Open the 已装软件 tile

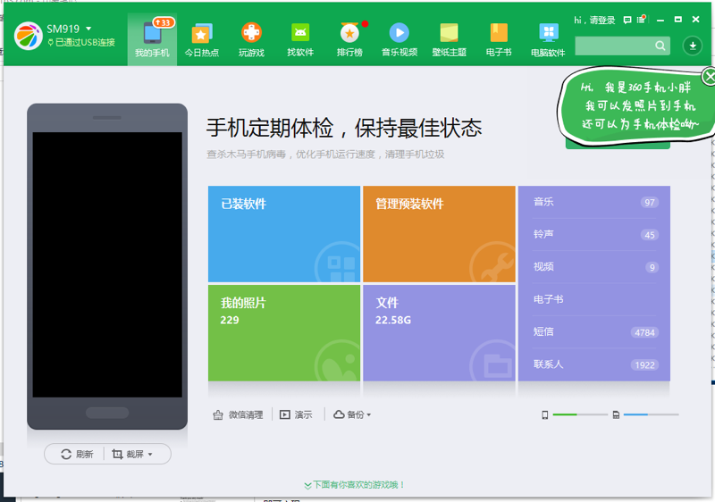[284, 234]
